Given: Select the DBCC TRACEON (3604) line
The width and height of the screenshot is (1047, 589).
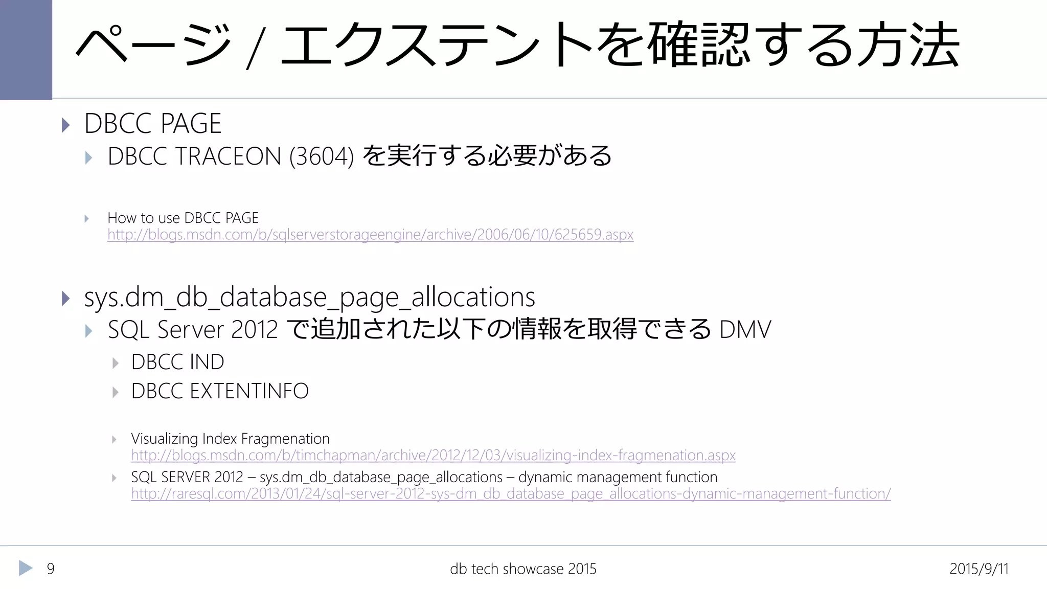Looking at the screenshot, I should (x=359, y=156).
